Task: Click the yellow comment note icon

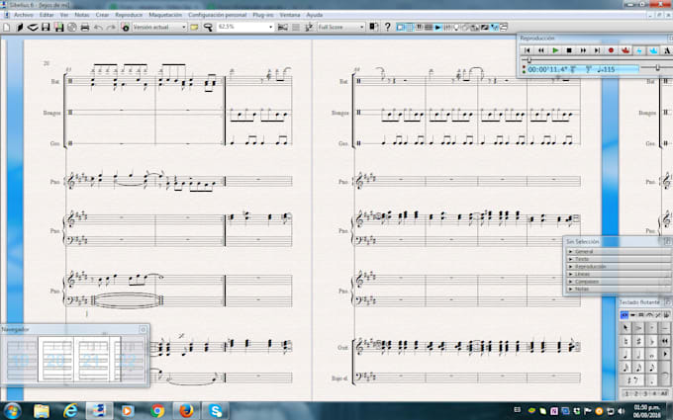Action: point(194,27)
